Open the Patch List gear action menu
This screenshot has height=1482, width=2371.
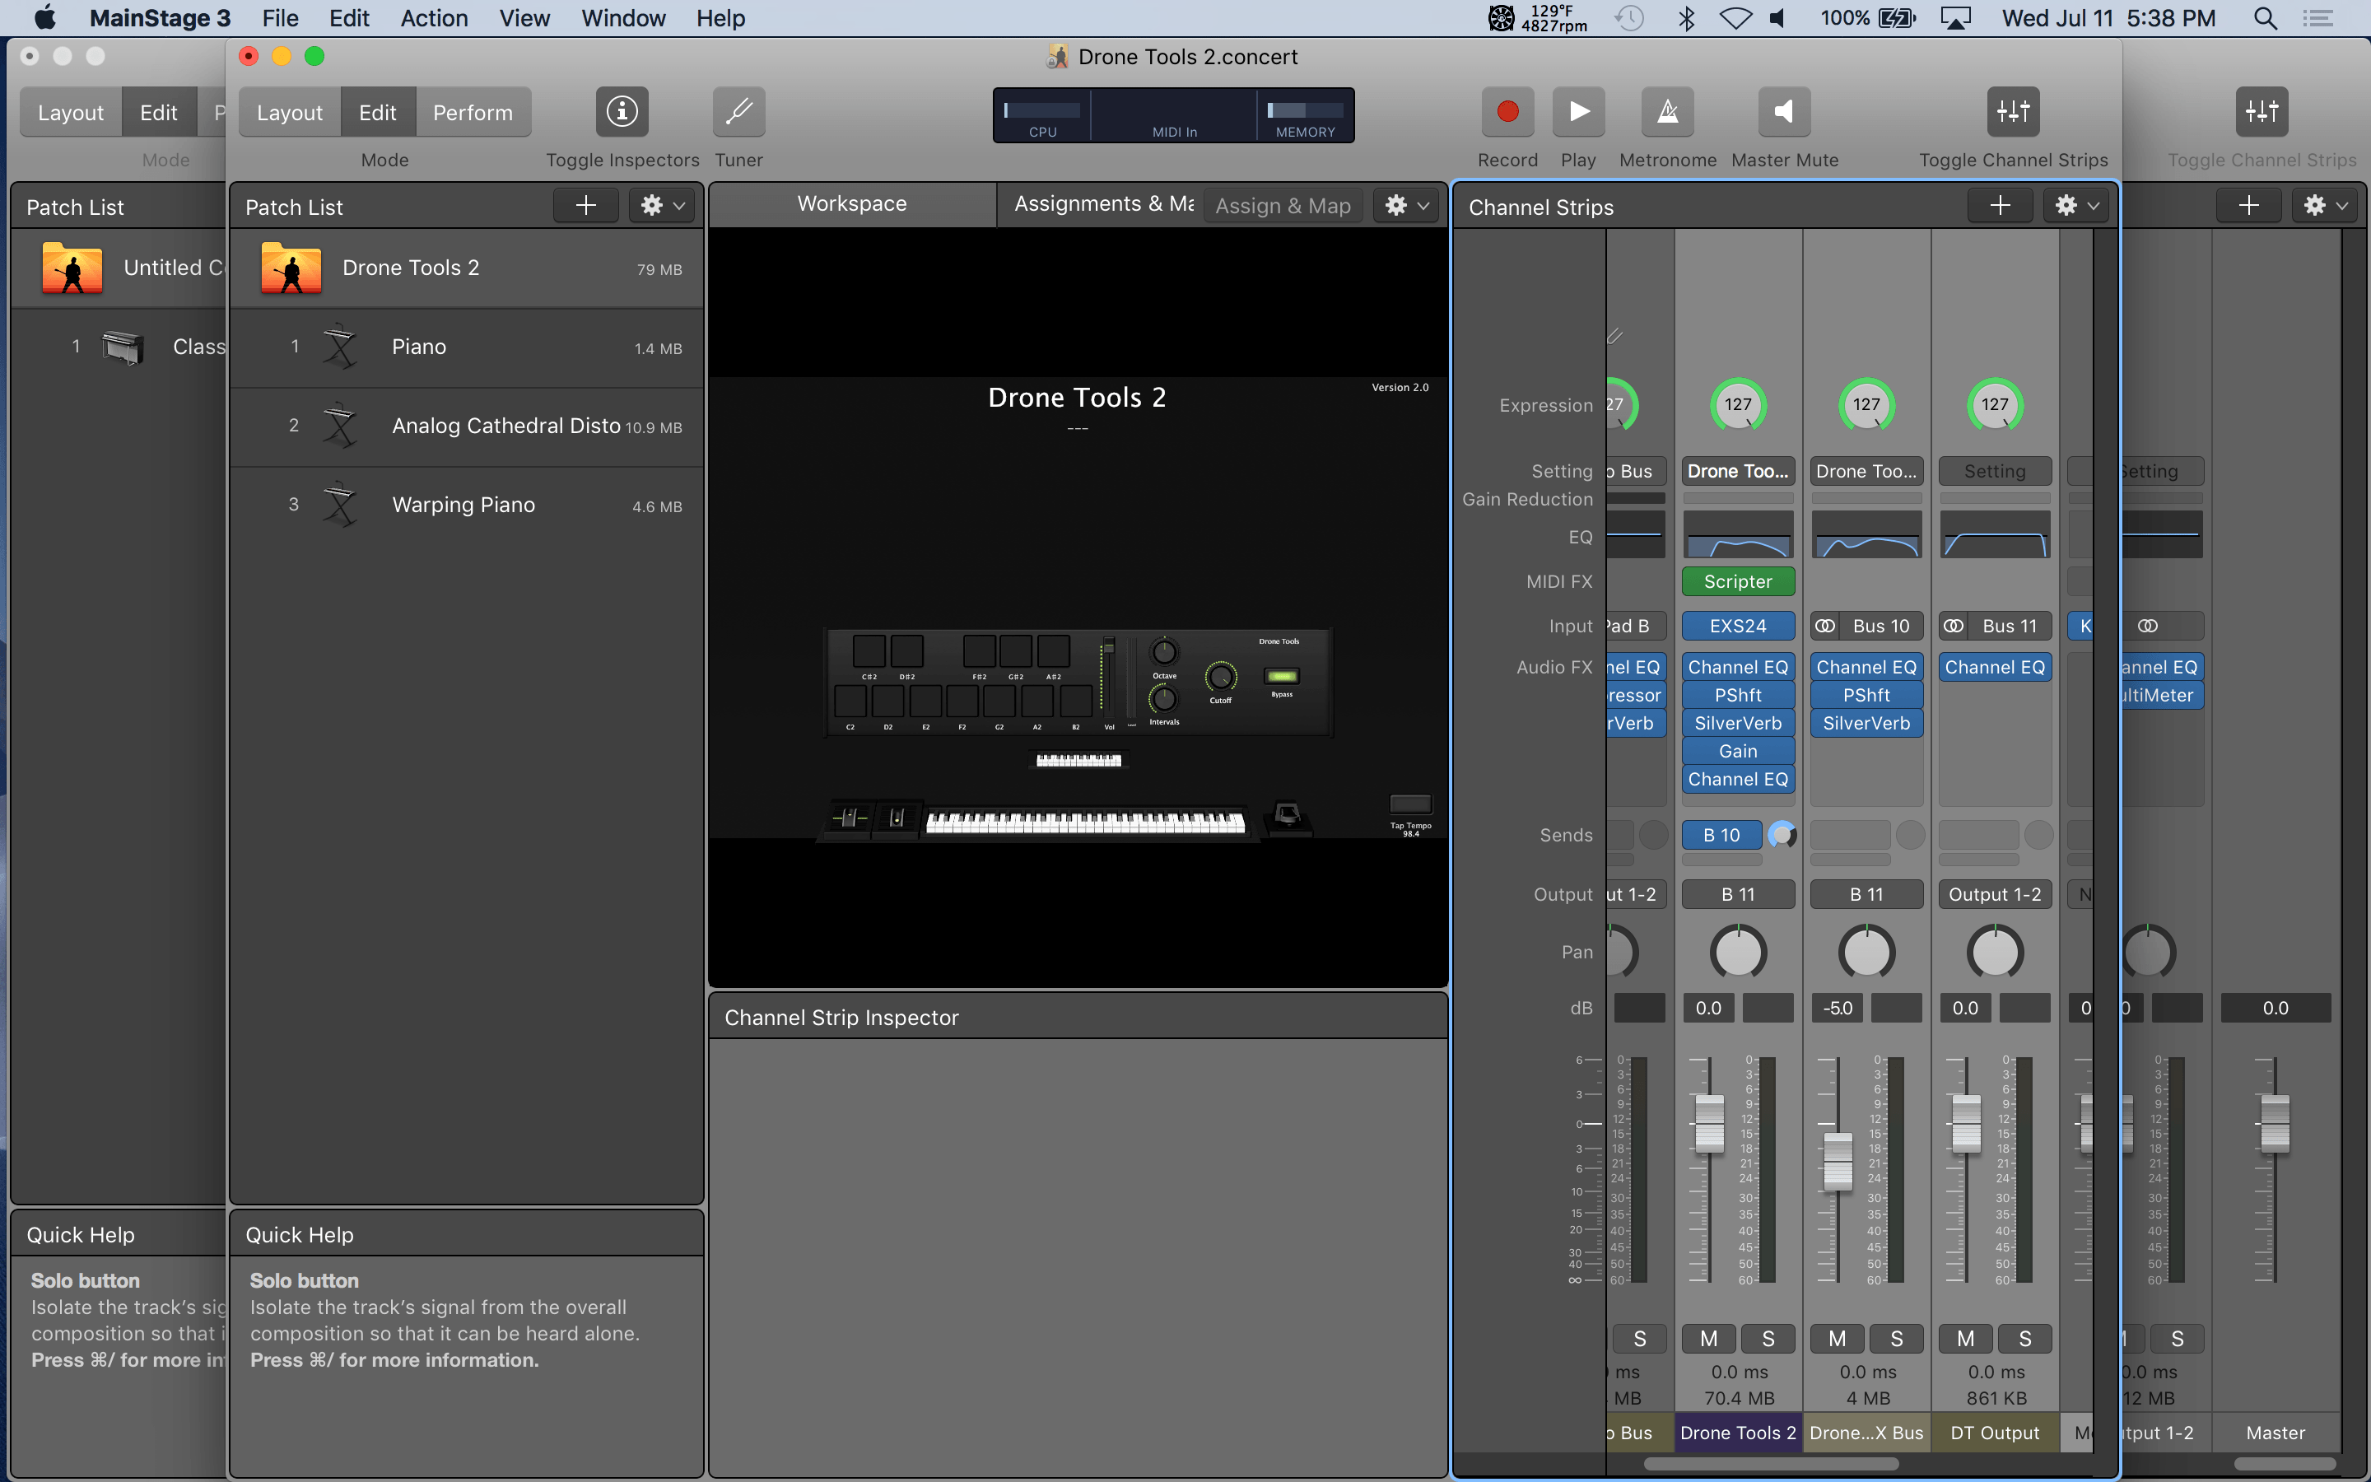[662, 205]
